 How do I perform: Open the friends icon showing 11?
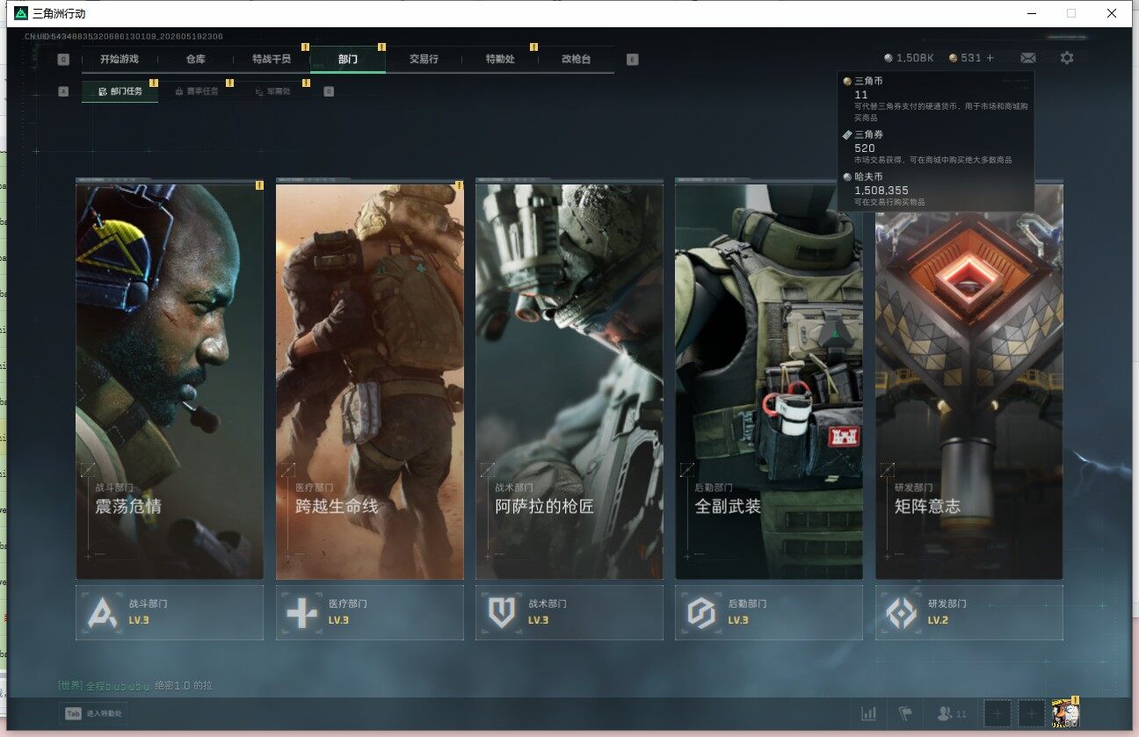pyautogui.click(x=952, y=714)
